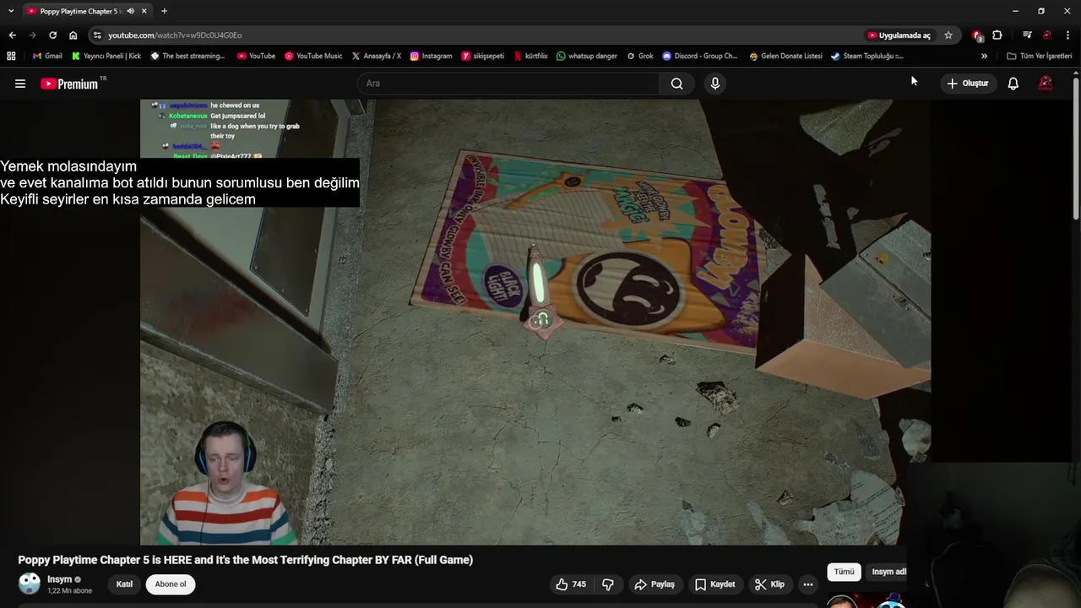Open media controls in toolbar
The image size is (1081, 608).
[1027, 35]
